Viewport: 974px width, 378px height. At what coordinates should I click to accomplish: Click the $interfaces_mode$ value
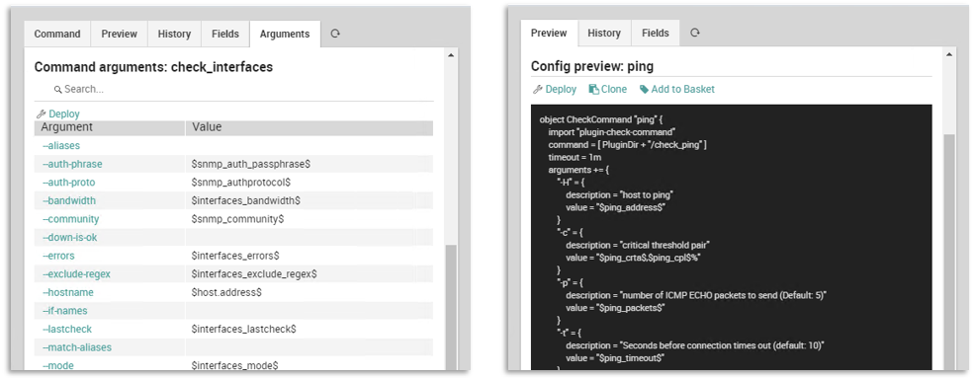(x=234, y=365)
